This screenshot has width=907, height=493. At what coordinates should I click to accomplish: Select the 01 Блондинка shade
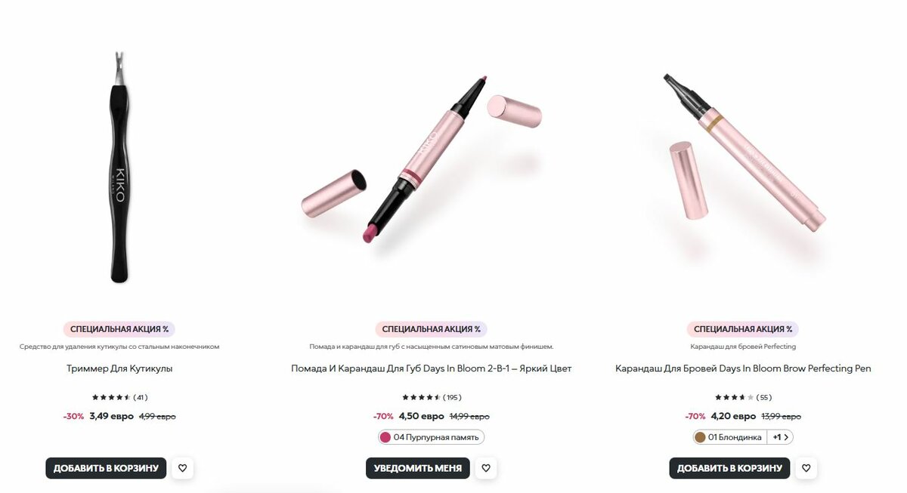(x=730, y=437)
